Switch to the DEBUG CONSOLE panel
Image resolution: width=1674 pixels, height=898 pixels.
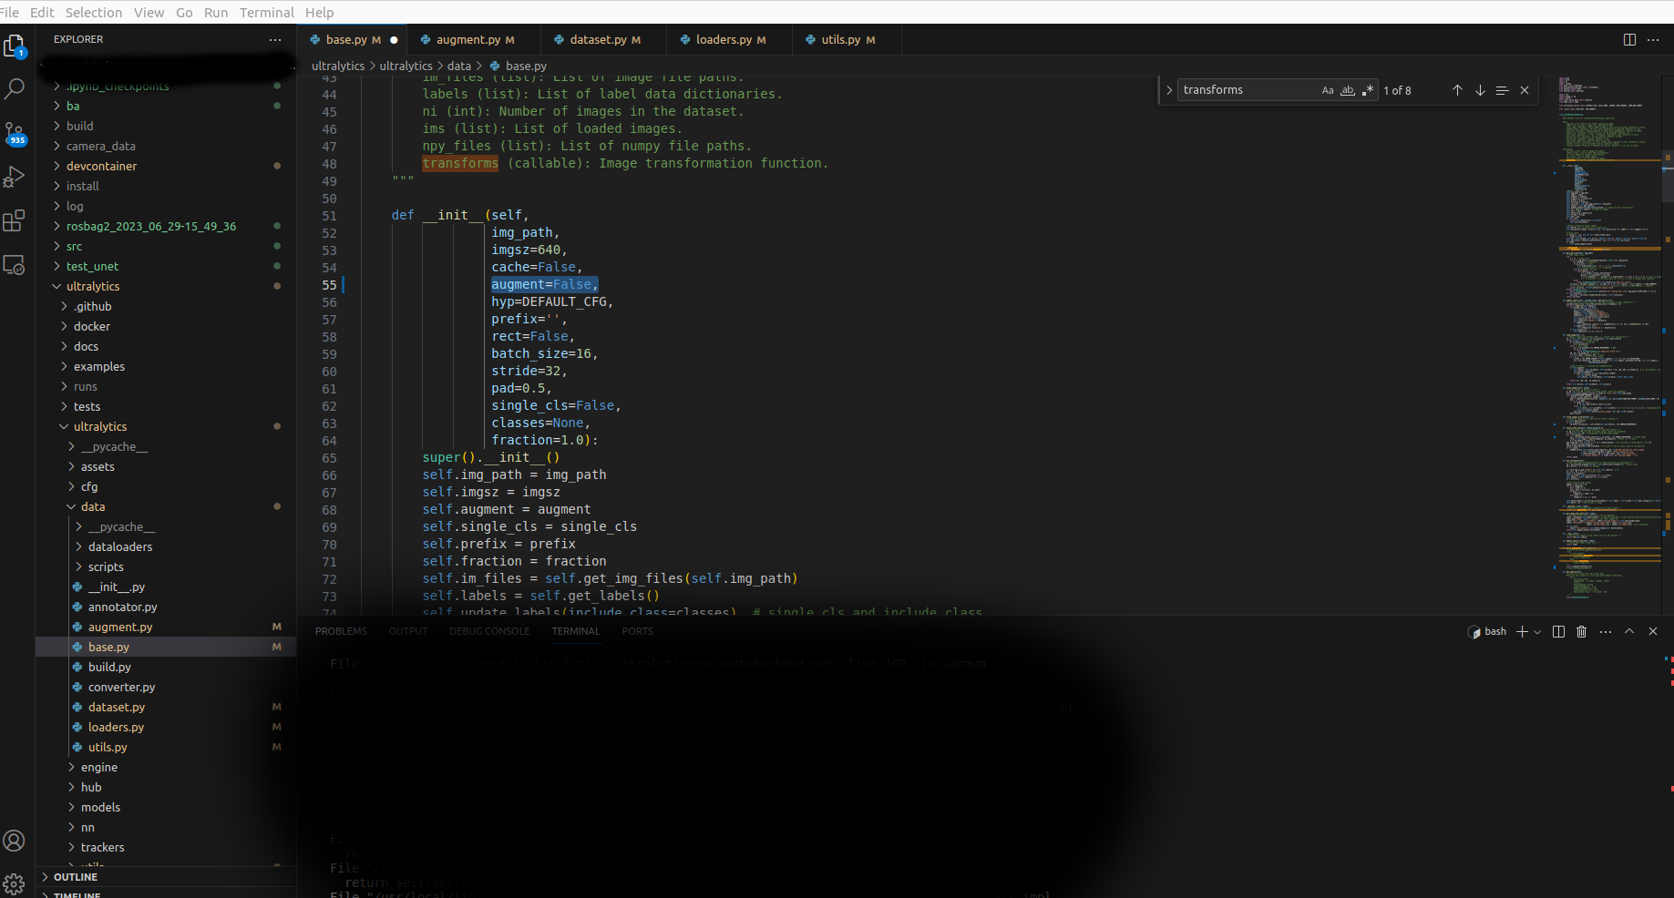pyautogui.click(x=489, y=631)
